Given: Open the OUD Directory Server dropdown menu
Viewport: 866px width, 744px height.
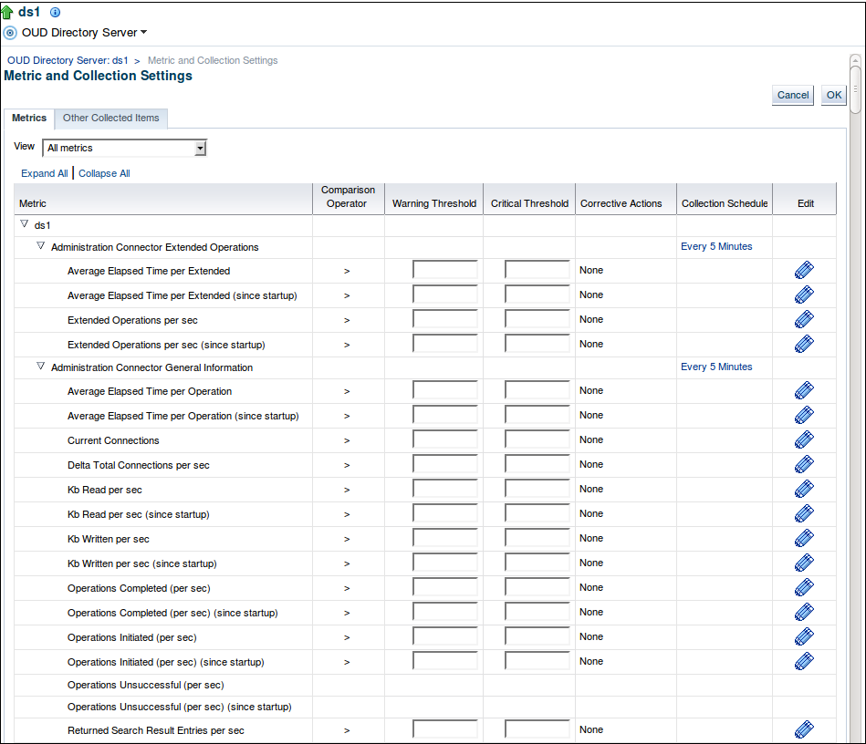Looking at the screenshot, I should 84,33.
